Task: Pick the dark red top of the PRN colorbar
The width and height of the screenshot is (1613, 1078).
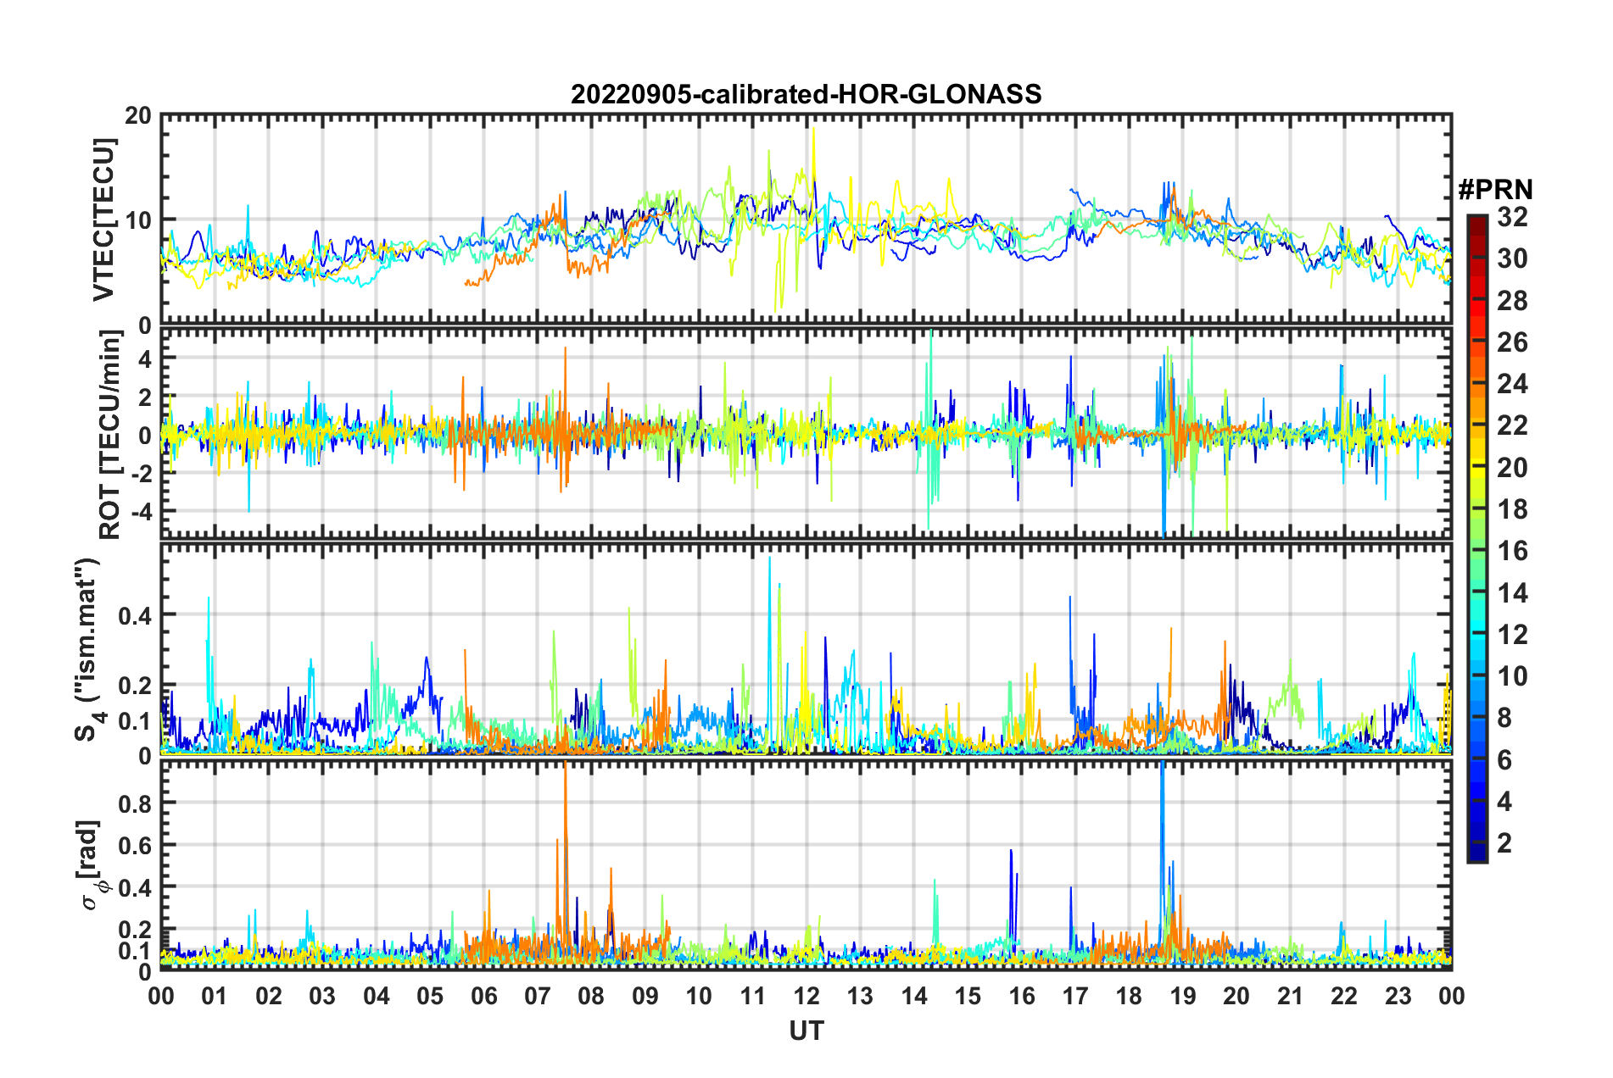Action: coord(1476,221)
